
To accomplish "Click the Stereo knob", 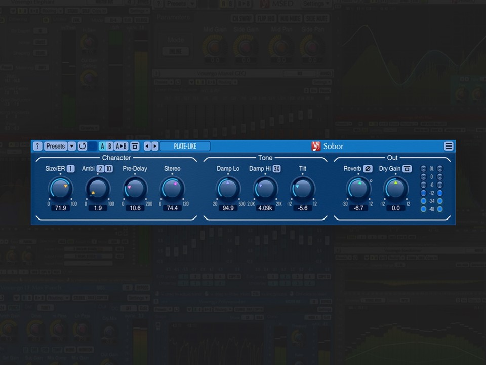I will [172, 189].
